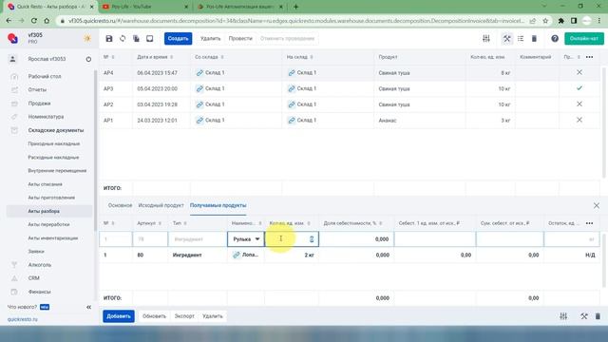Click the save (floppy disk) toolbar icon
Screen dimensions: 608x342
coord(109,38)
